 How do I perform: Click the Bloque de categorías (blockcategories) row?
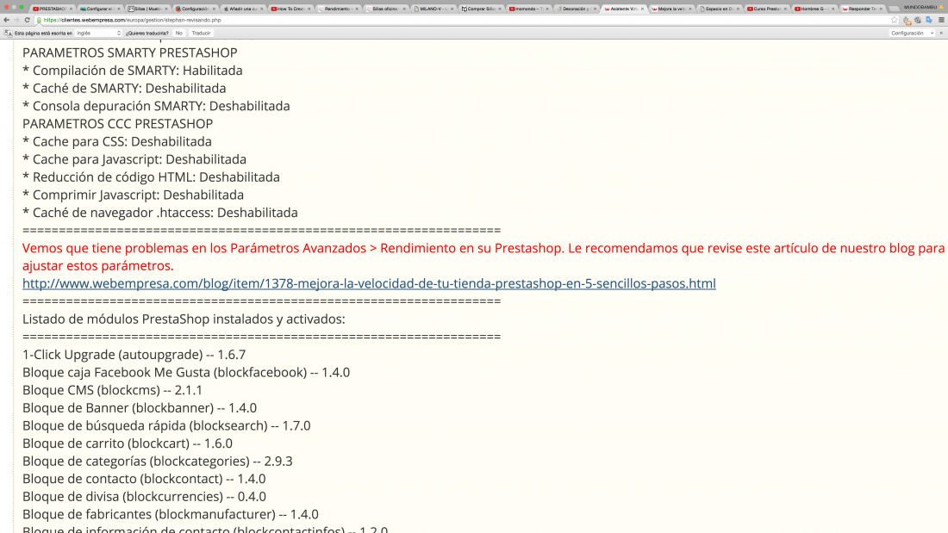pos(157,461)
